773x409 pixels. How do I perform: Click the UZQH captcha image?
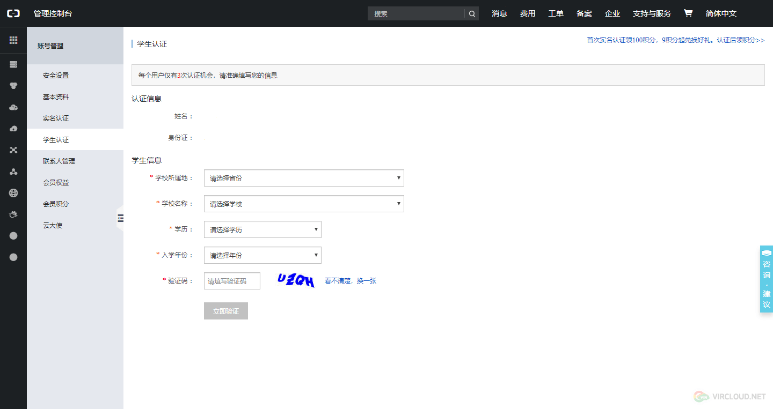pos(296,280)
